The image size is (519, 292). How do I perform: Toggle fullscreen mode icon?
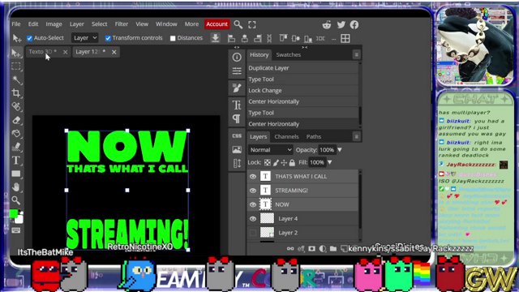pyautogui.click(x=252, y=24)
